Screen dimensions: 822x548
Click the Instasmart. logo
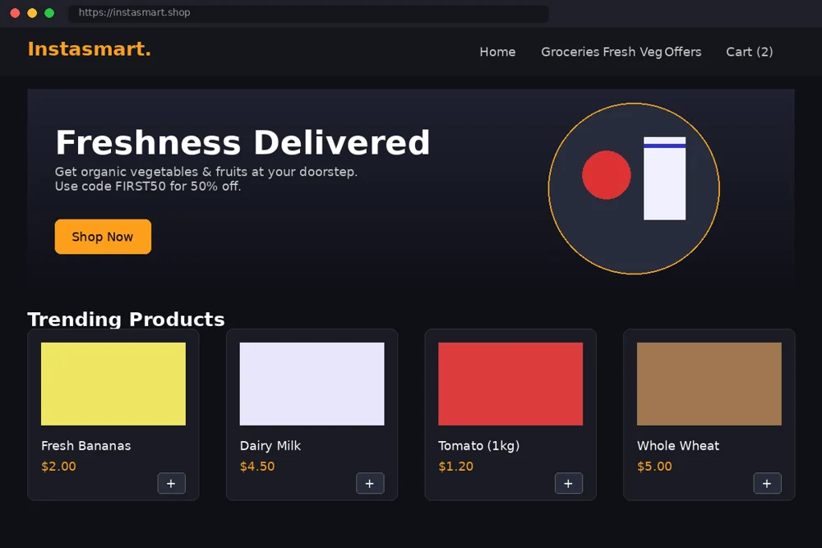point(89,49)
